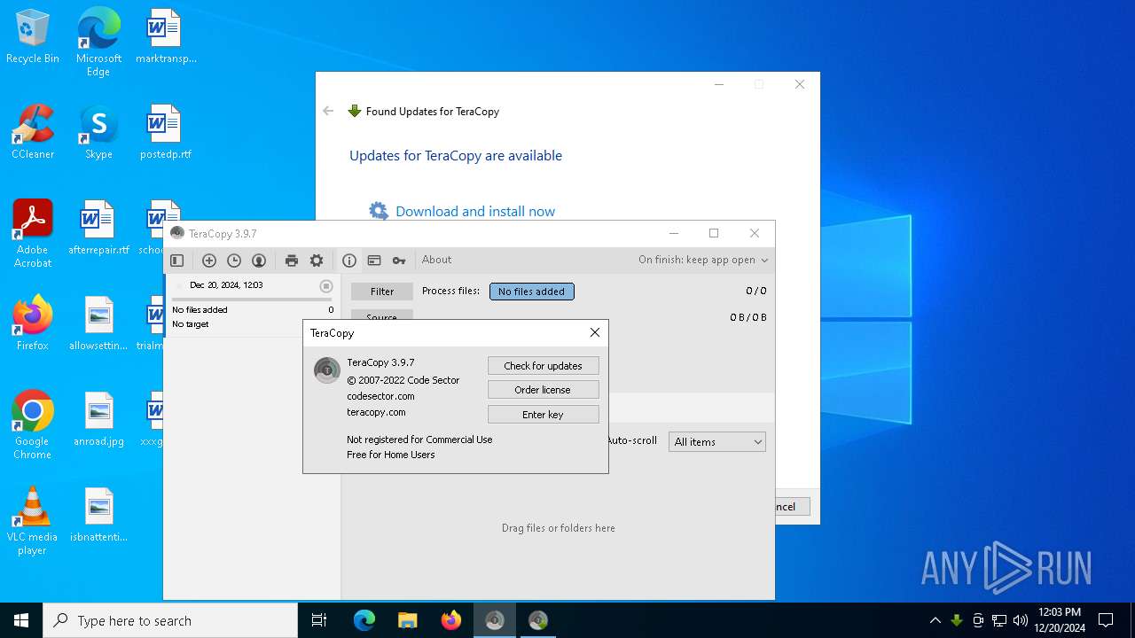This screenshot has width=1135, height=638.
Task: Click the TeraCopy logo in About dialog
Action: 327,370
